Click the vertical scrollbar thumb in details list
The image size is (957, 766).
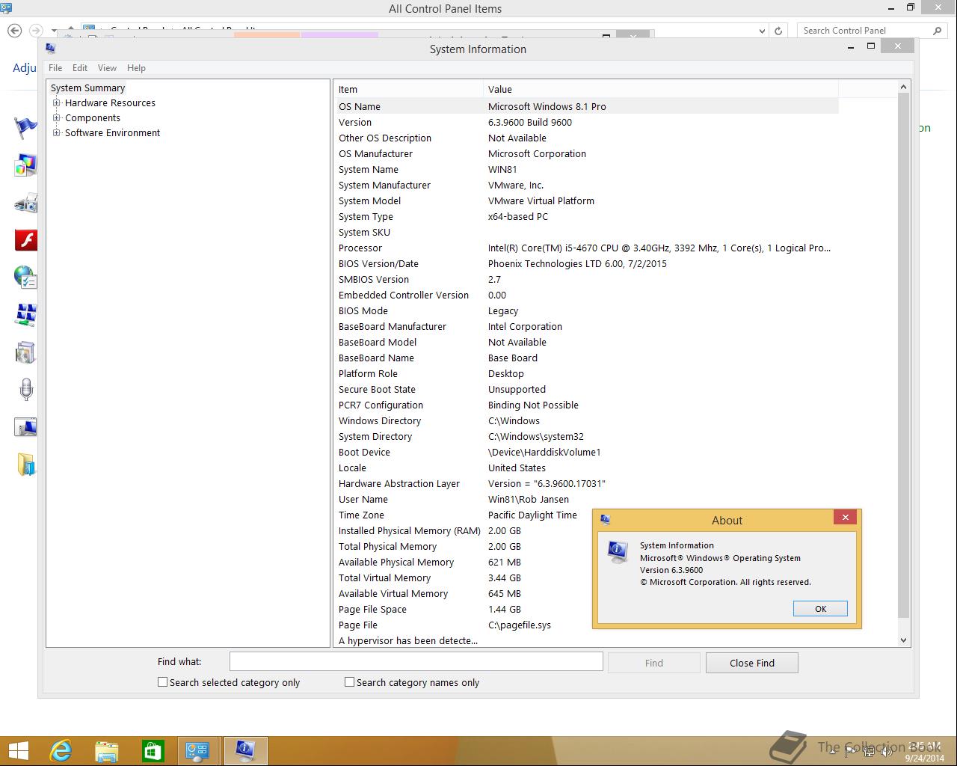tap(903, 356)
